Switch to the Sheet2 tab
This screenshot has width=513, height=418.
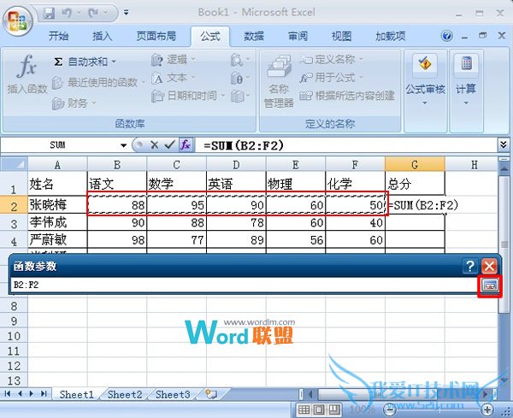pyautogui.click(x=125, y=394)
